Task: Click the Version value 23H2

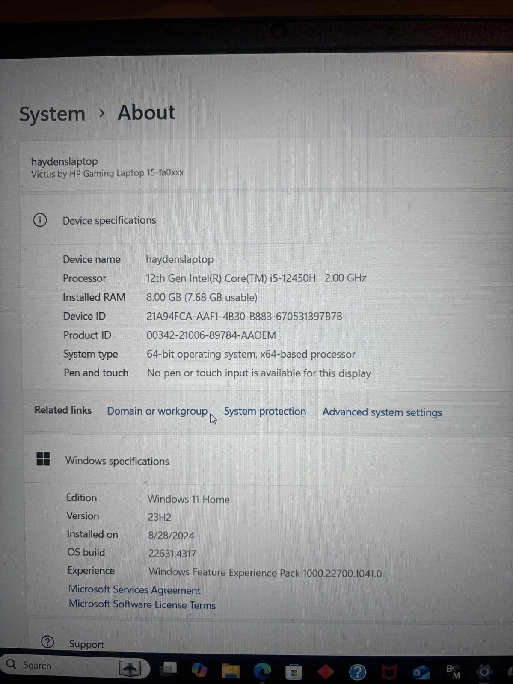Action: 160,517
